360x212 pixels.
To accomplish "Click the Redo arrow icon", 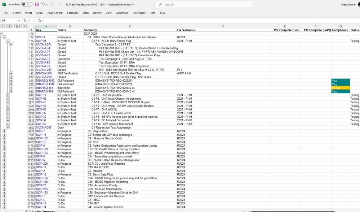I will tap(52, 4).
